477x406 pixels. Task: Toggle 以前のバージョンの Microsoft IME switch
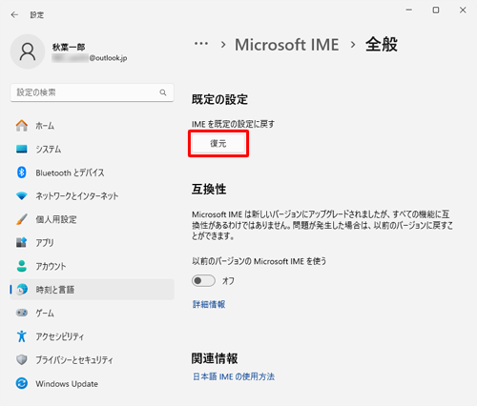[x=203, y=280]
